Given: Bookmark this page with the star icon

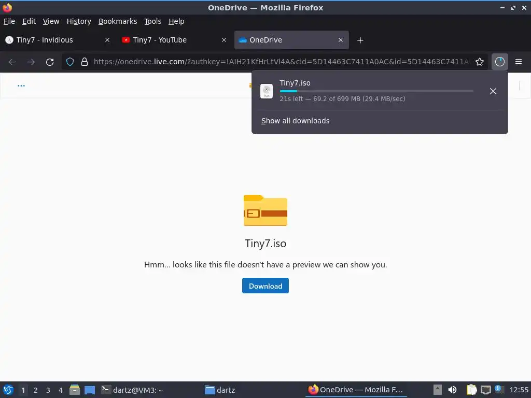Looking at the screenshot, I should (x=480, y=62).
